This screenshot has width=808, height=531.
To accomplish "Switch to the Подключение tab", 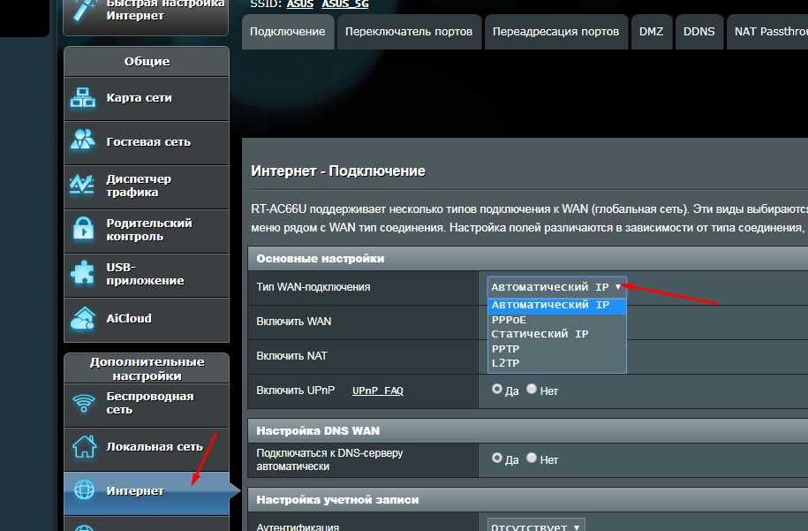I will 288,32.
